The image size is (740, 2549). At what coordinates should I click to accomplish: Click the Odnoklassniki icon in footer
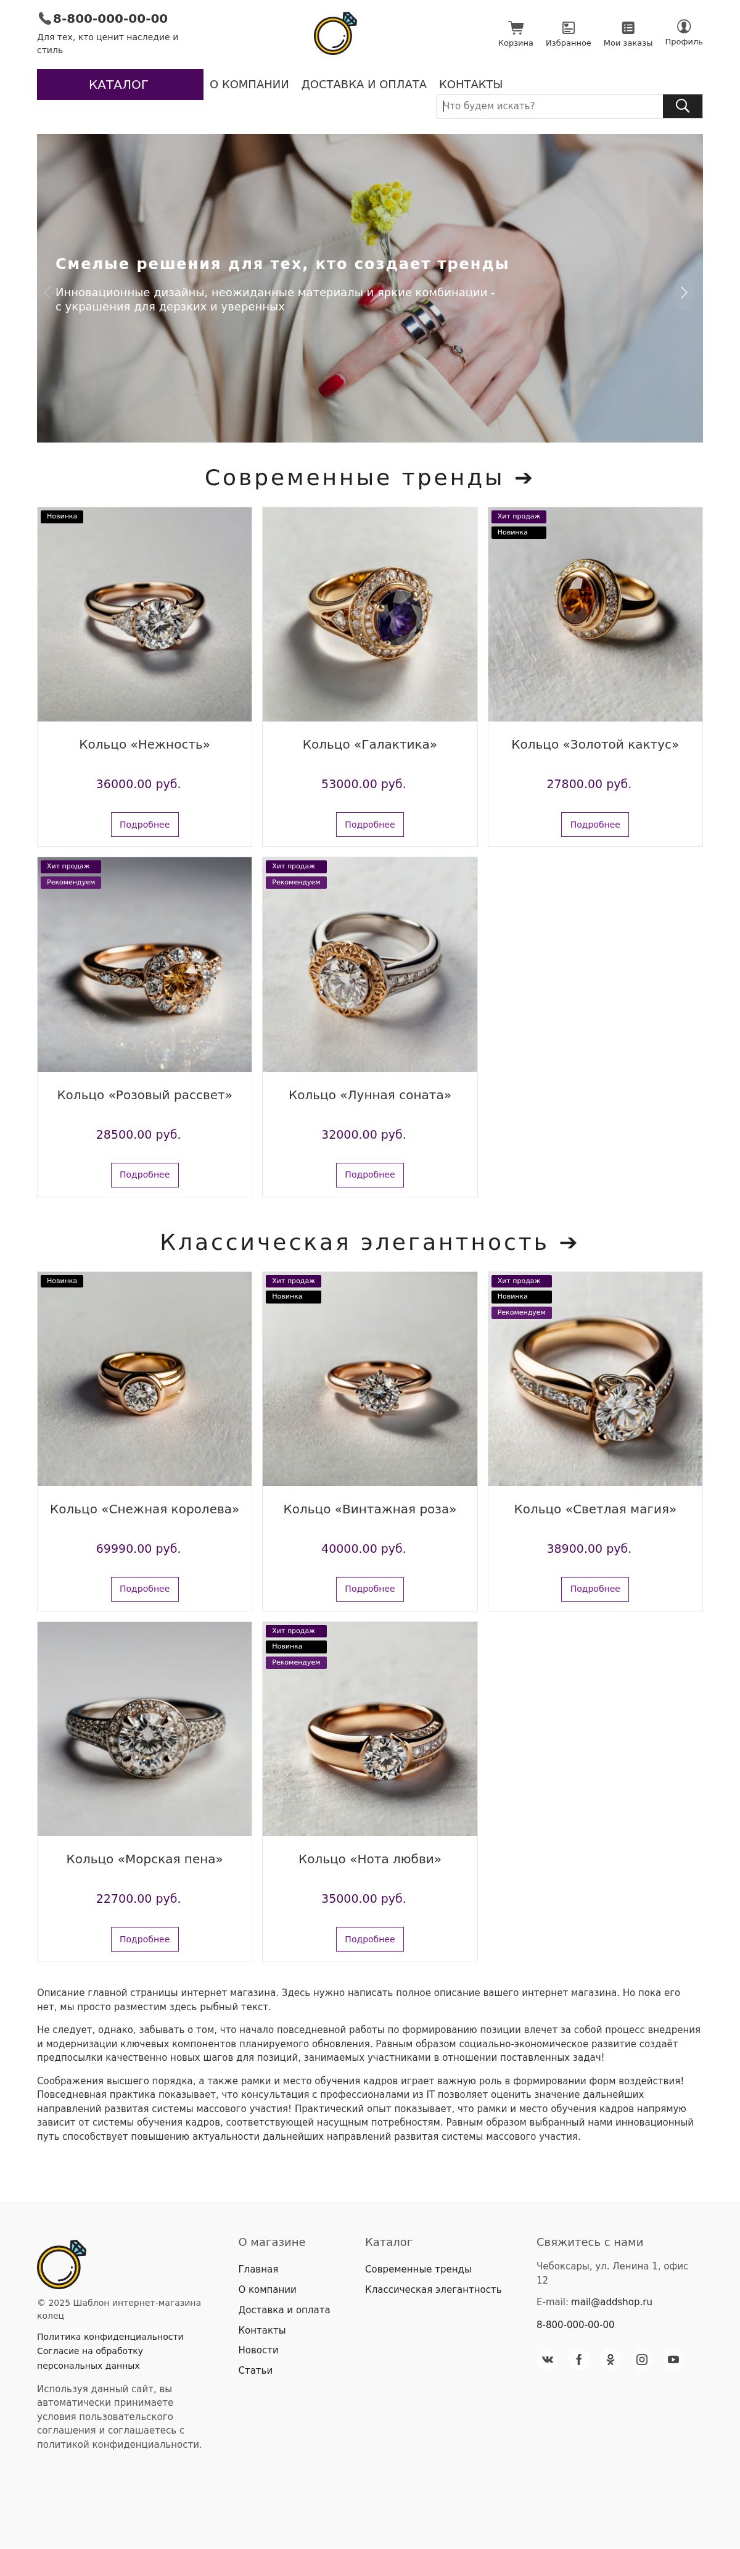[610, 2360]
